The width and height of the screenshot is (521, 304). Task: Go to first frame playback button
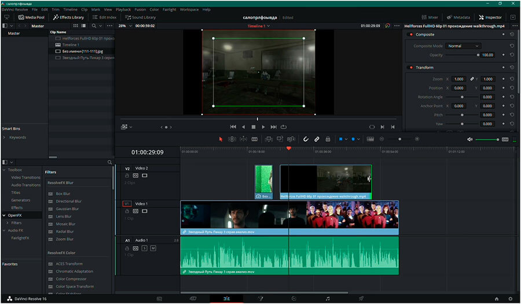[233, 127]
